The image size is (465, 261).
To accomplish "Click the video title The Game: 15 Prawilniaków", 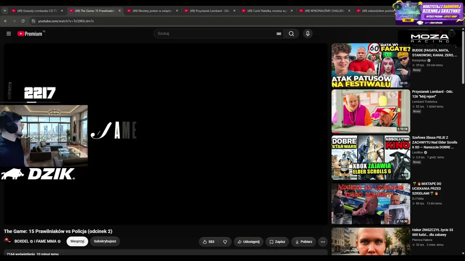I will (x=58, y=231).
